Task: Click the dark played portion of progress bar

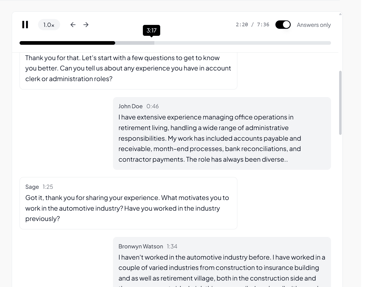Action: (67, 43)
